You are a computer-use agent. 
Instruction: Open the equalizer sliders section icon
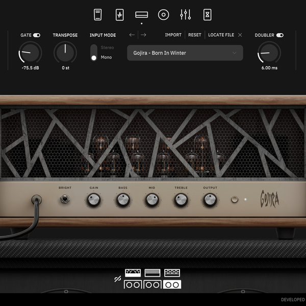(x=186, y=15)
